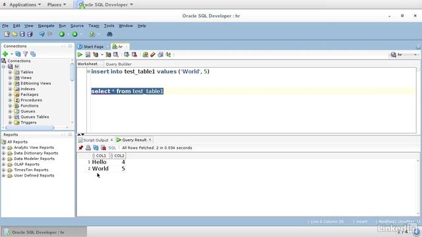Click the To Upper/Lower/InitCap icon
The image size is (422, 237).
tap(168, 55)
